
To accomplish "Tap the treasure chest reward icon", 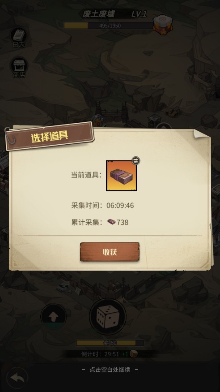I will 163,25.
